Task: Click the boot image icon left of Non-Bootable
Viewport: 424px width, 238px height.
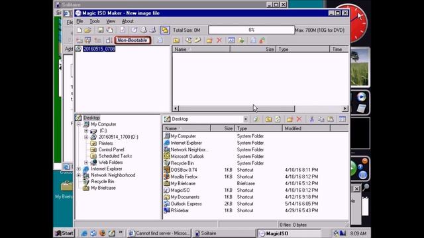Action: (109, 40)
